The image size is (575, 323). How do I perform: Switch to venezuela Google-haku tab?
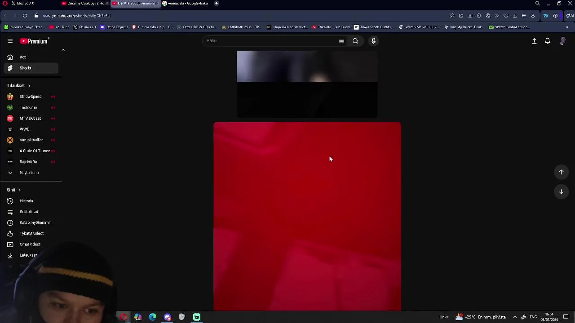[185, 3]
